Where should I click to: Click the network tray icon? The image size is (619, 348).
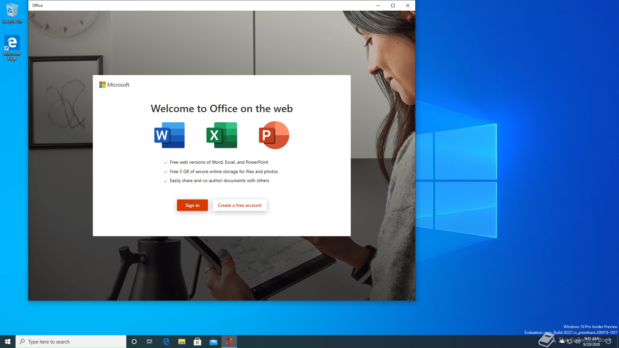tap(570, 342)
